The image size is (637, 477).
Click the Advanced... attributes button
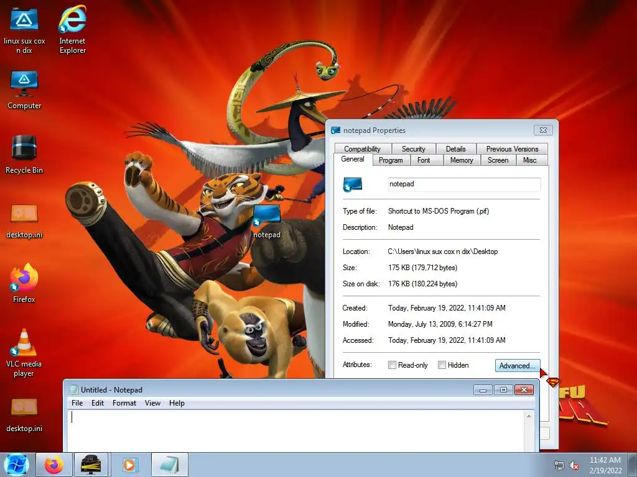tap(517, 365)
